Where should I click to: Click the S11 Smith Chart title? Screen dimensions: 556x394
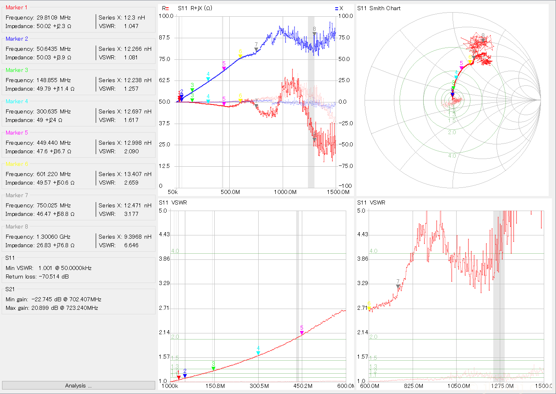pyautogui.click(x=379, y=8)
